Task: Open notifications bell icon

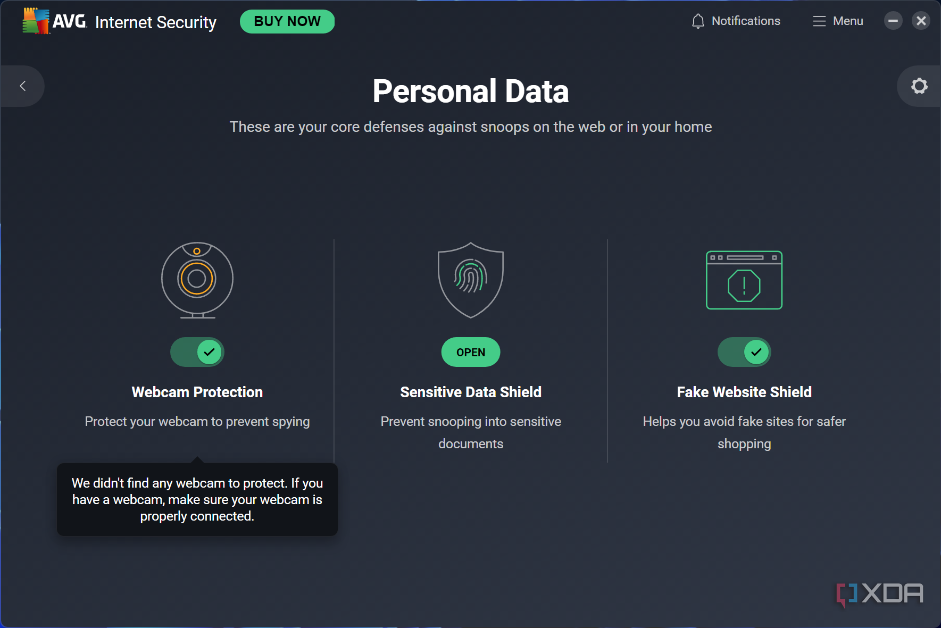Action: pyautogui.click(x=698, y=21)
